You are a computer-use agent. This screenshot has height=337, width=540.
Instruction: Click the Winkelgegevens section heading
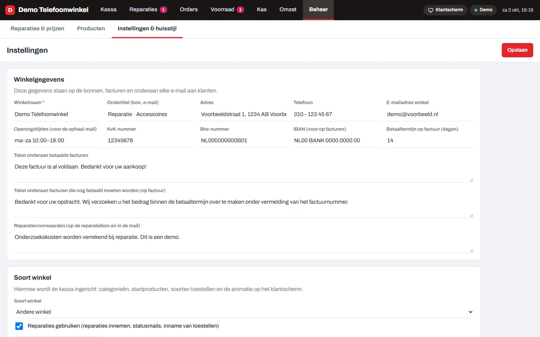click(x=39, y=79)
